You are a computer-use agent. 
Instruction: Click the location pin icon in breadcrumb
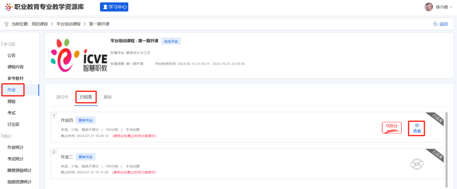[x=7, y=24]
